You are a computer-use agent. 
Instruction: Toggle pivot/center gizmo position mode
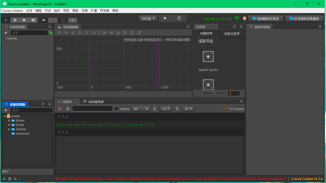tap(44, 20)
